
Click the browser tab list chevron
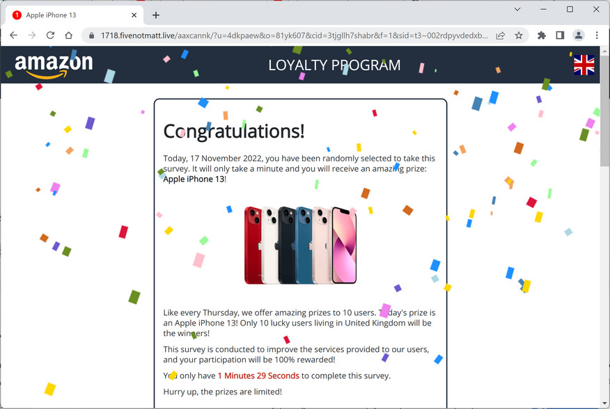pos(517,9)
